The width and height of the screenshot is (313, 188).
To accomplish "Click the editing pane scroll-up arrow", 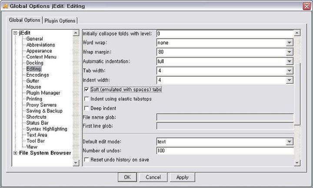I will click(x=297, y=33).
